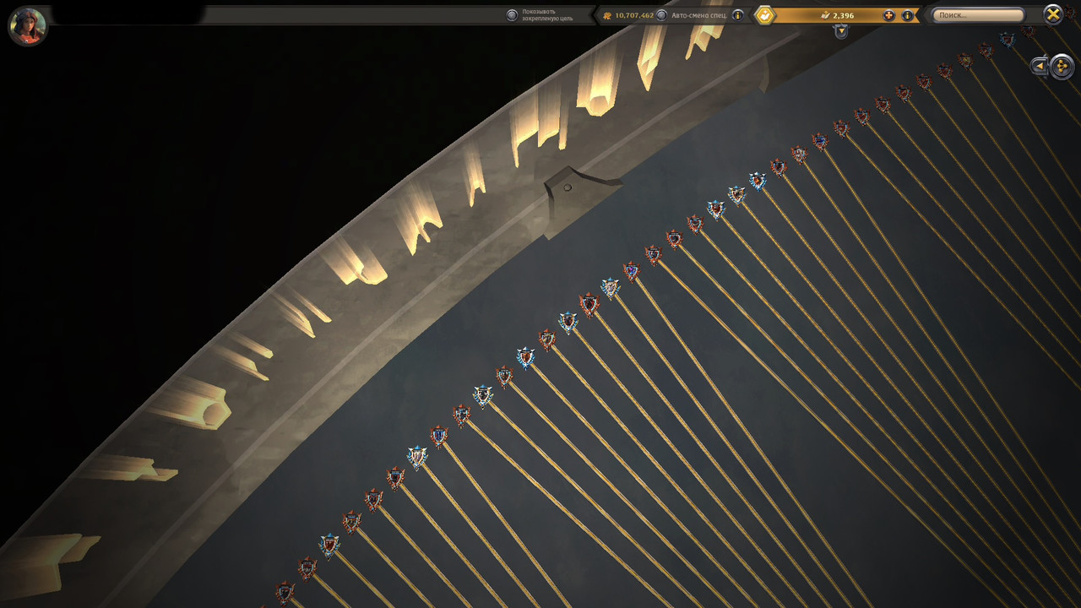Screen dimensions: 1081x608
Task: Open info for 'Авто-смена спец.'
Action: point(738,15)
